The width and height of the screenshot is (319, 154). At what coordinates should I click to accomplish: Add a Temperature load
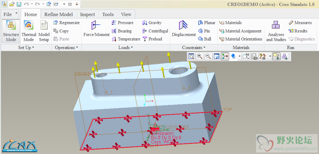pyautogui.click(x=126, y=39)
